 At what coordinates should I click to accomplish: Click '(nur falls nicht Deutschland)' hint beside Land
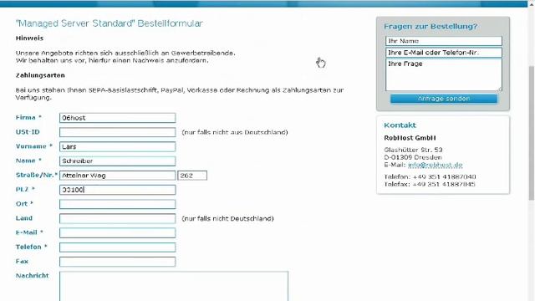227,218
